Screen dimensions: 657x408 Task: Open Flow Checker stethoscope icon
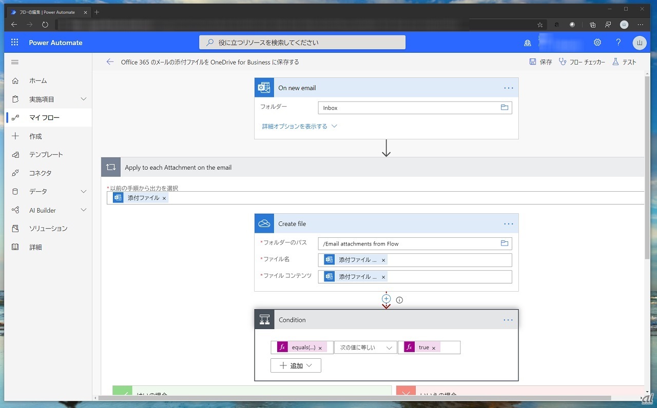click(562, 62)
